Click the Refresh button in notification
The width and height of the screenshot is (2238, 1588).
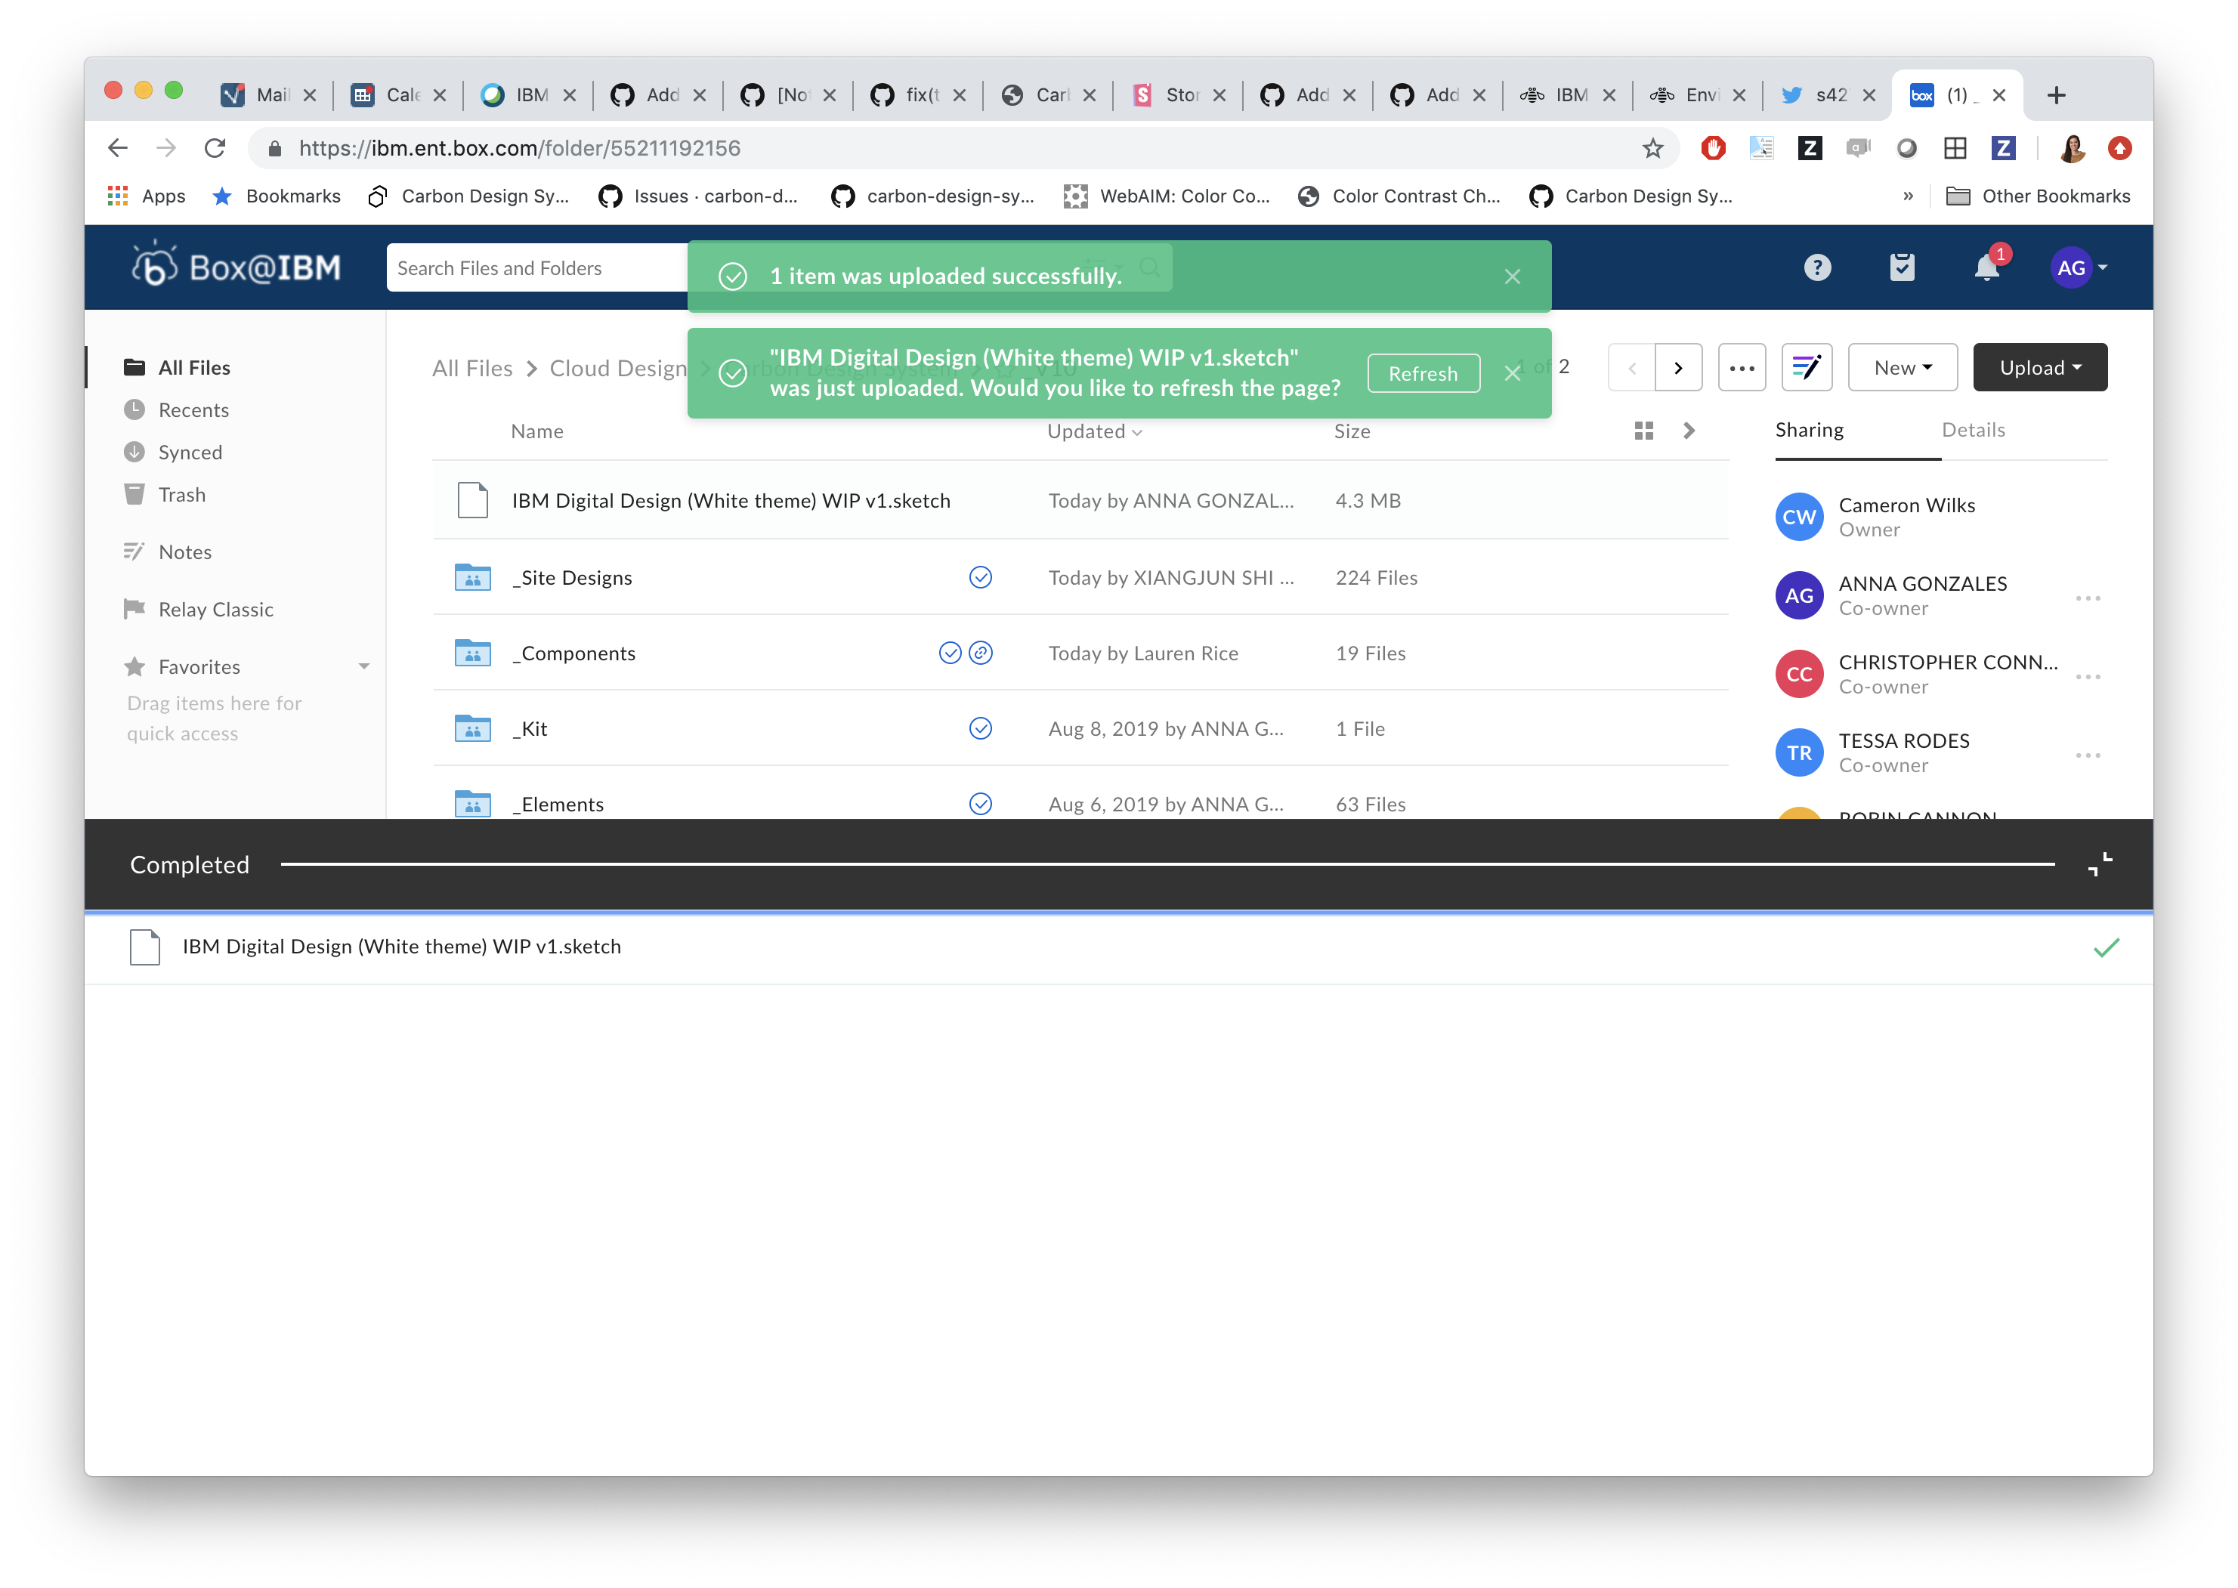[x=1423, y=372]
